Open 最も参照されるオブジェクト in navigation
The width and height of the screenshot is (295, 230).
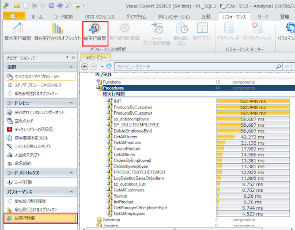coord(36,93)
